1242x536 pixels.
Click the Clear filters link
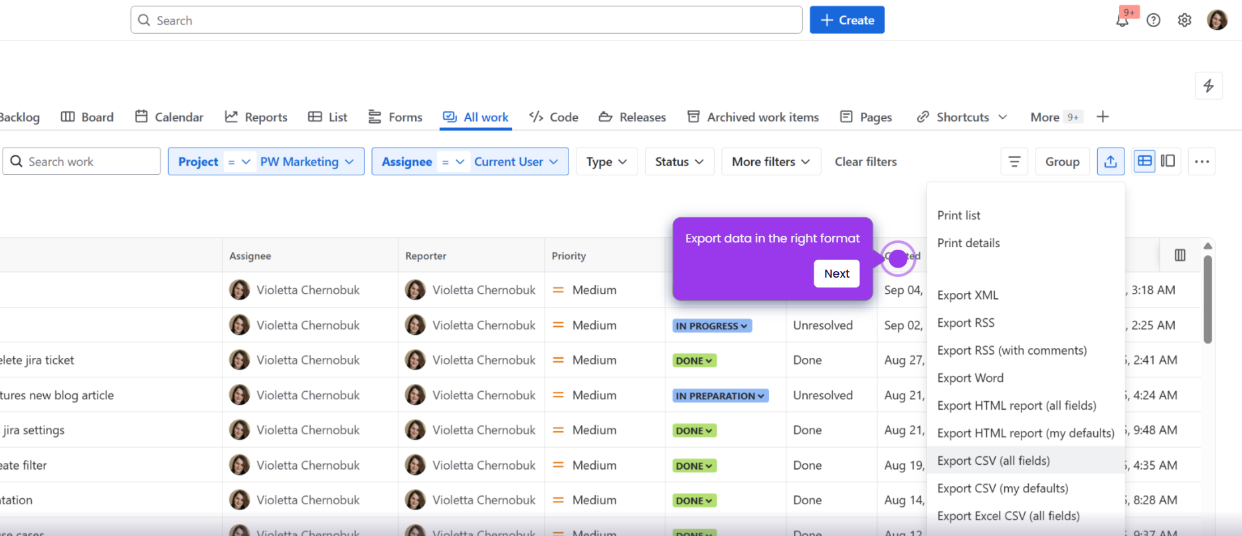coord(865,161)
